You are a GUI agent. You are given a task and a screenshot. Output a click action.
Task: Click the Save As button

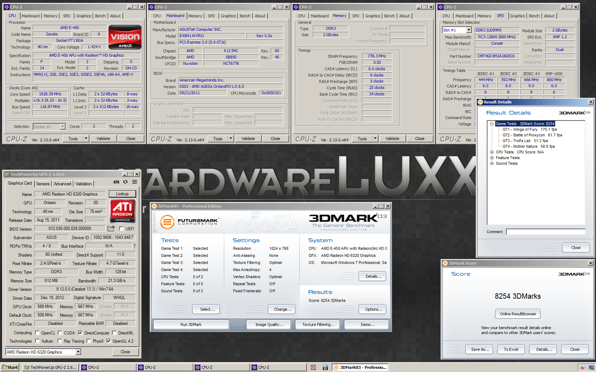click(480, 349)
